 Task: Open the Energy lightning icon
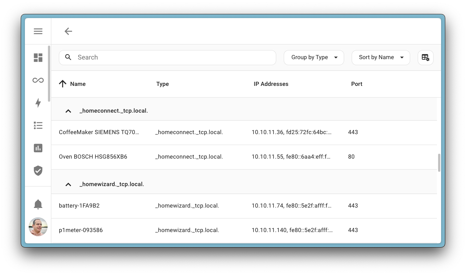click(x=38, y=102)
